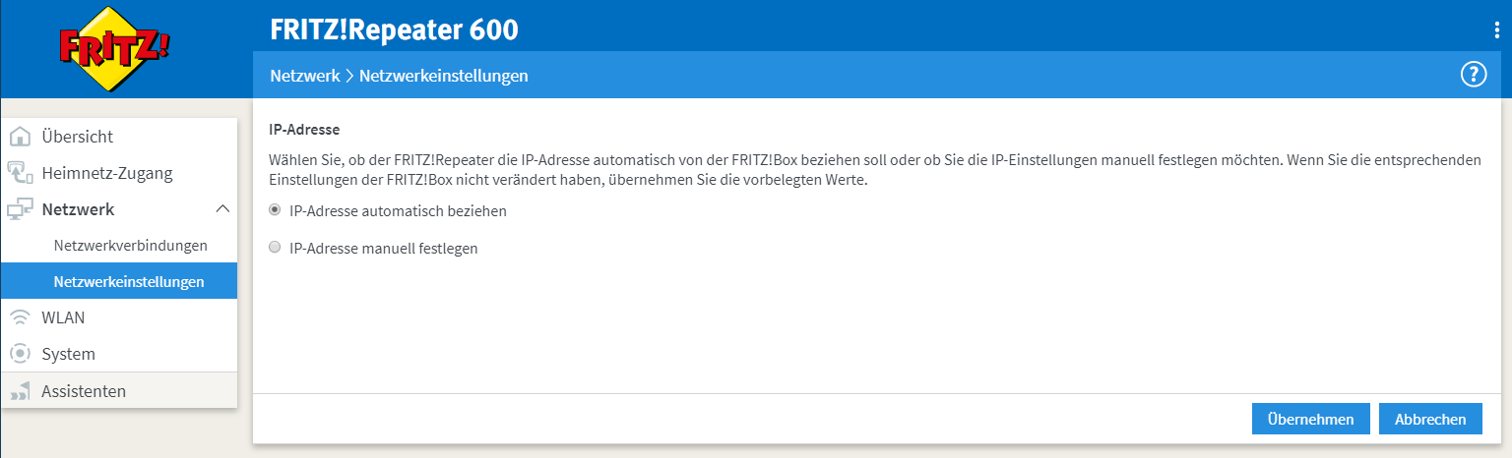Click the System settings icon
1512x458 pixels.
click(x=20, y=354)
